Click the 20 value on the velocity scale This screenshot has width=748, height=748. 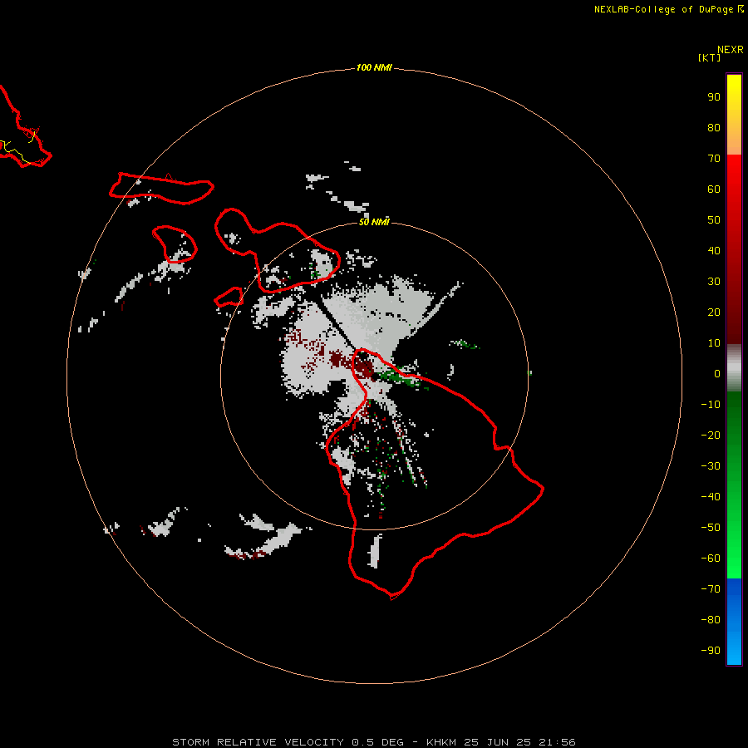coord(714,312)
